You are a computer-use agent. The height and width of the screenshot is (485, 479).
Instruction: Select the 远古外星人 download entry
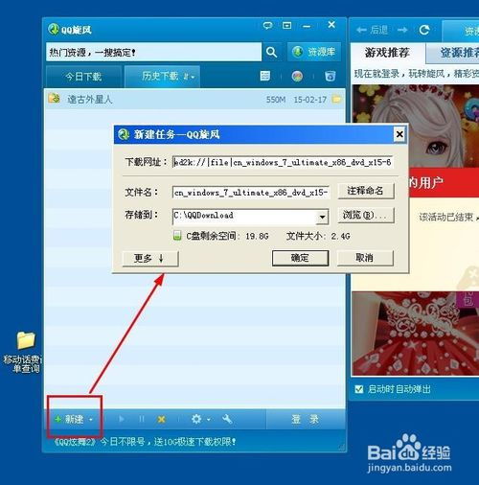tap(194, 100)
